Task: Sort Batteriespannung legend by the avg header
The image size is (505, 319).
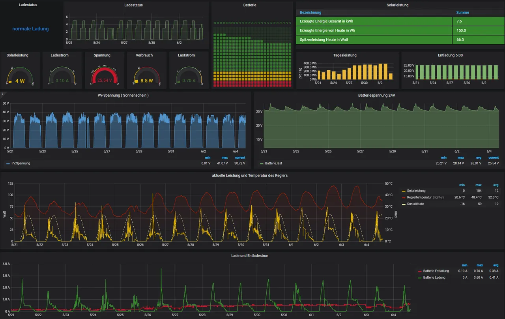Action: click(479, 158)
